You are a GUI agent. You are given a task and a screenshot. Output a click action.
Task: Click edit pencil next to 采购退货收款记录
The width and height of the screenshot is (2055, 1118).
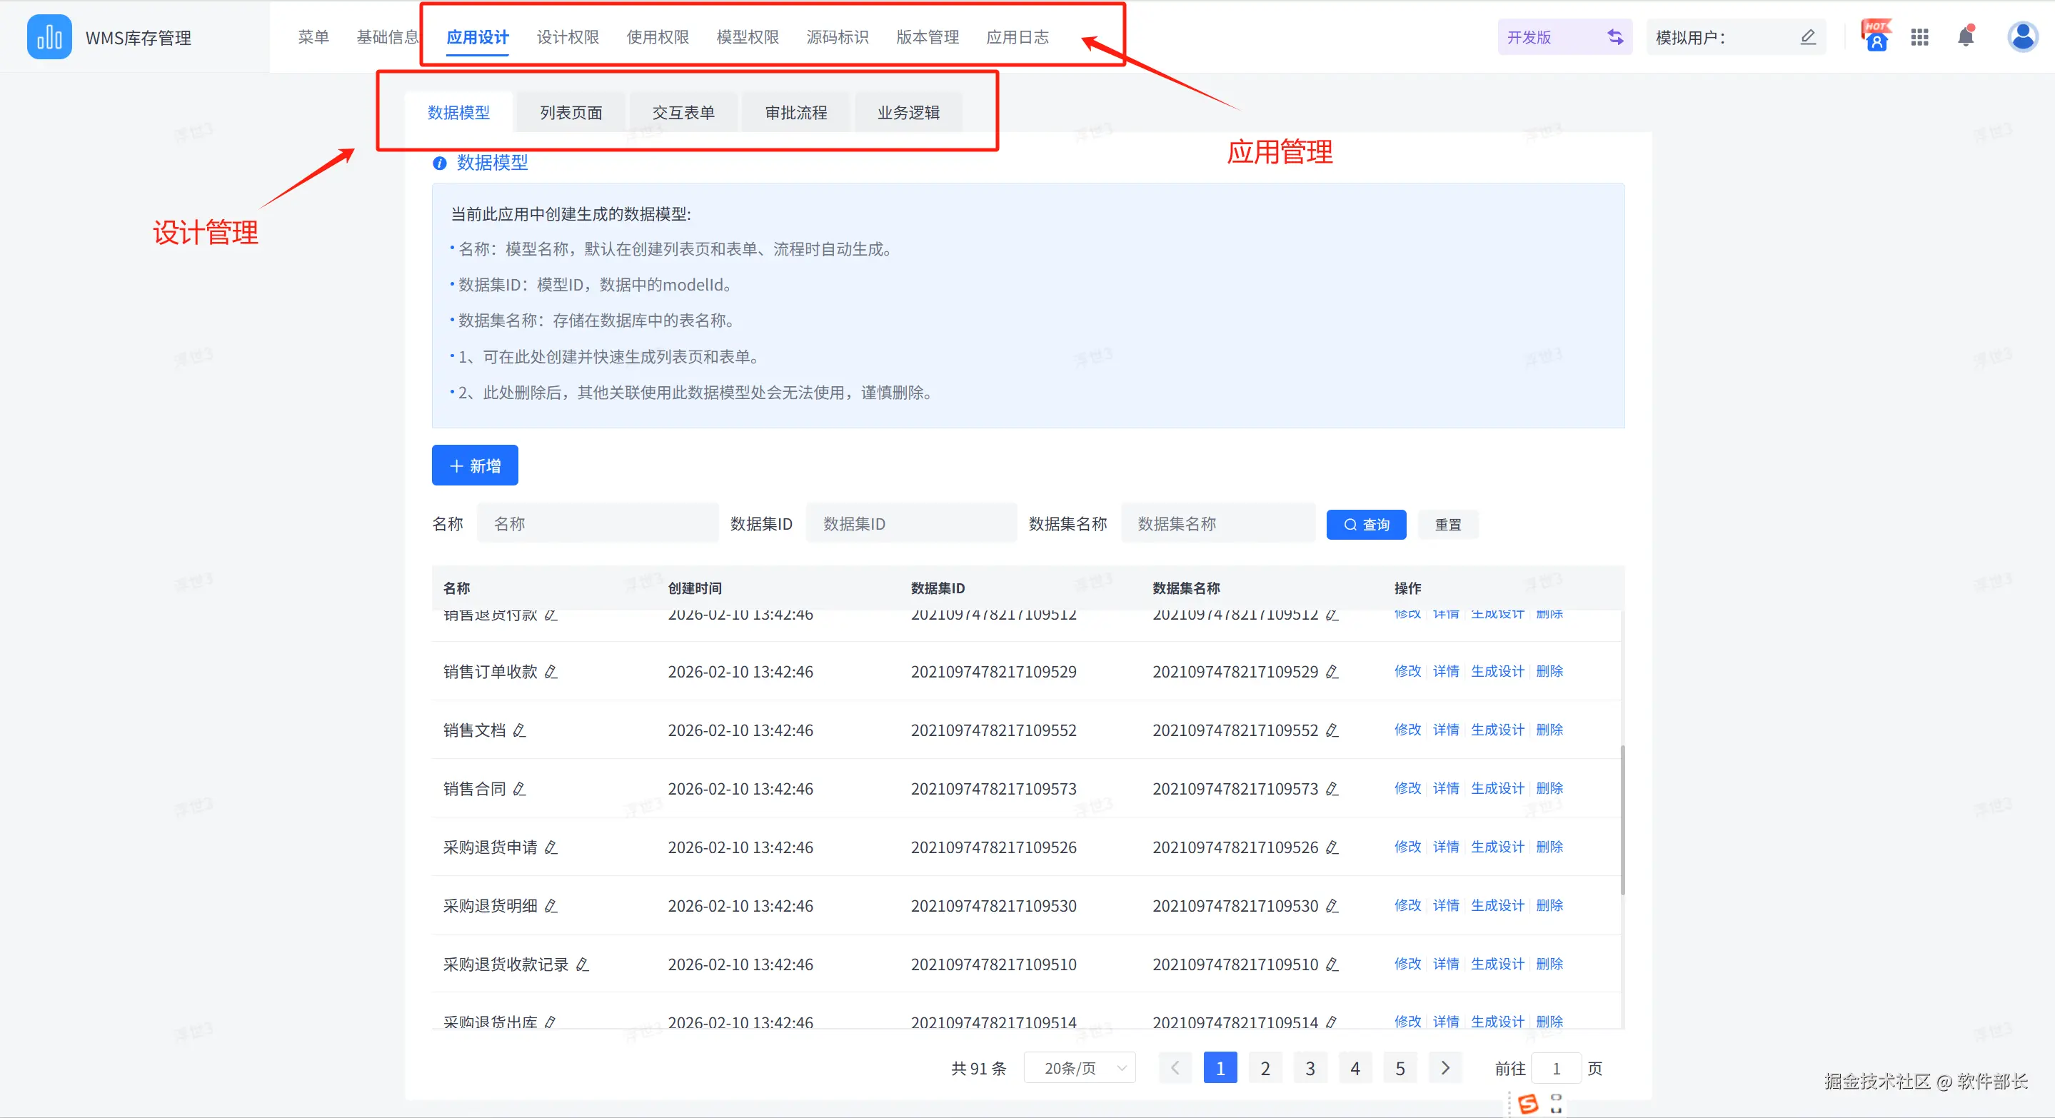(x=583, y=965)
